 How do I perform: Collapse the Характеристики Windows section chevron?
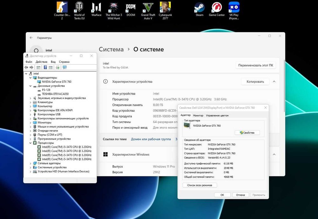pyautogui.click(x=274, y=154)
